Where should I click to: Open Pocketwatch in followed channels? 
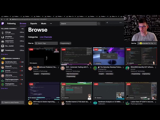pos(12,50)
